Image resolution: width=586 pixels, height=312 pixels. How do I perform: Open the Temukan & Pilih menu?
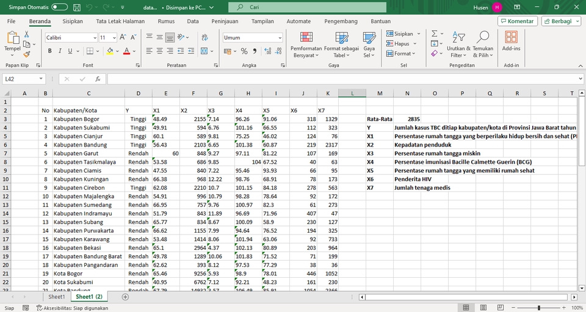click(x=483, y=45)
